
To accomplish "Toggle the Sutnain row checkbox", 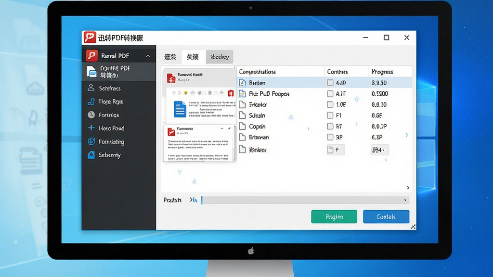I will [x=330, y=115].
